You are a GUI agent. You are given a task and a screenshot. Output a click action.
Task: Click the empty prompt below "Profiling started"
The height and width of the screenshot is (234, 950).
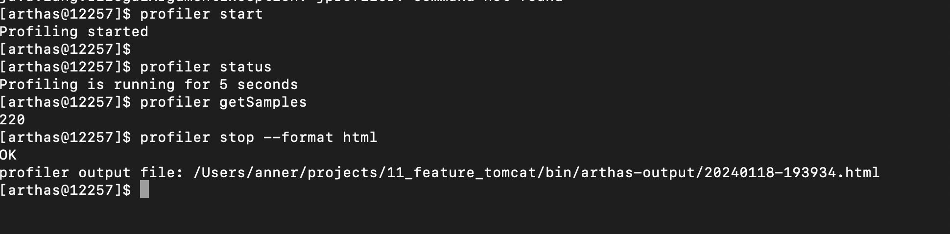[66, 49]
